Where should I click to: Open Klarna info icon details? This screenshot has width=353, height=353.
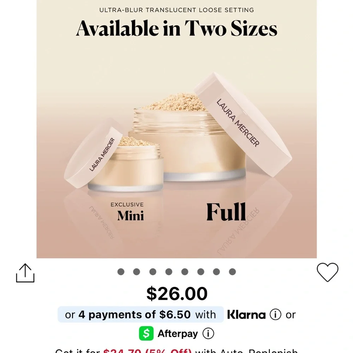pos(275,315)
